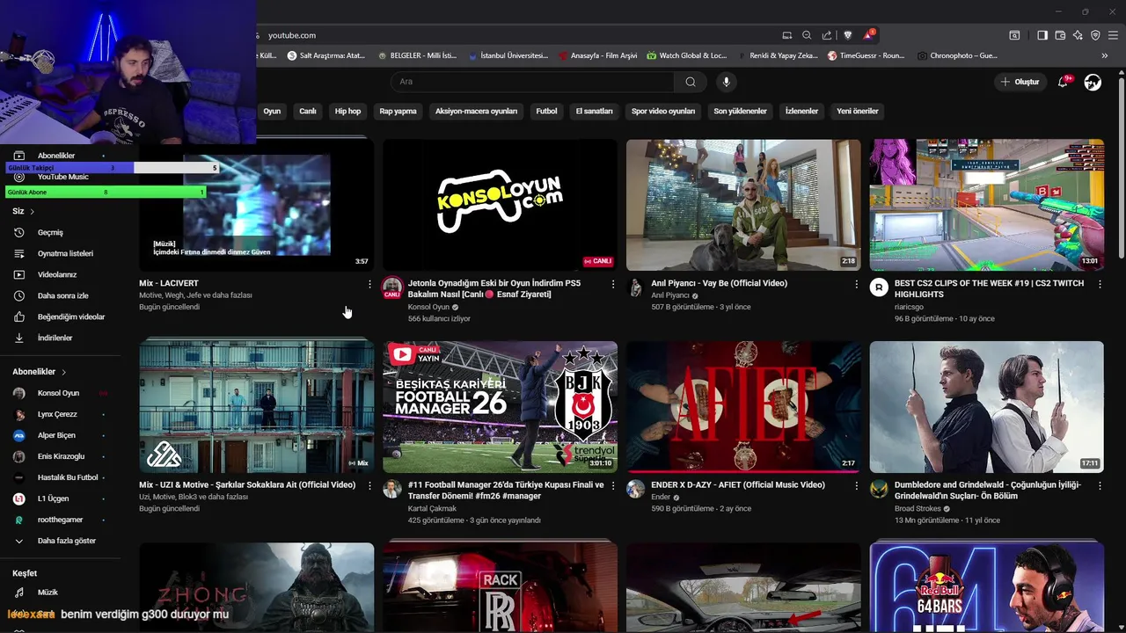Open the Beşiktaş Football Manager 26 thumbnail
1126x633 pixels.
click(x=500, y=407)
